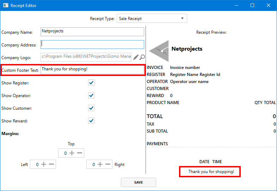Click the Company Logo path field
Image resolution: width=277 pixels, height=191 pixels.
tap(86, 57)
